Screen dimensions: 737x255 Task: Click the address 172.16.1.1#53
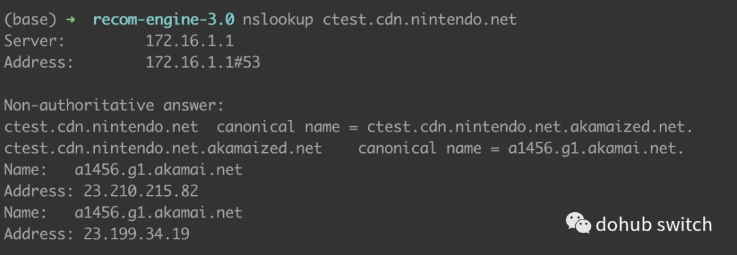[x=203, y=63]
